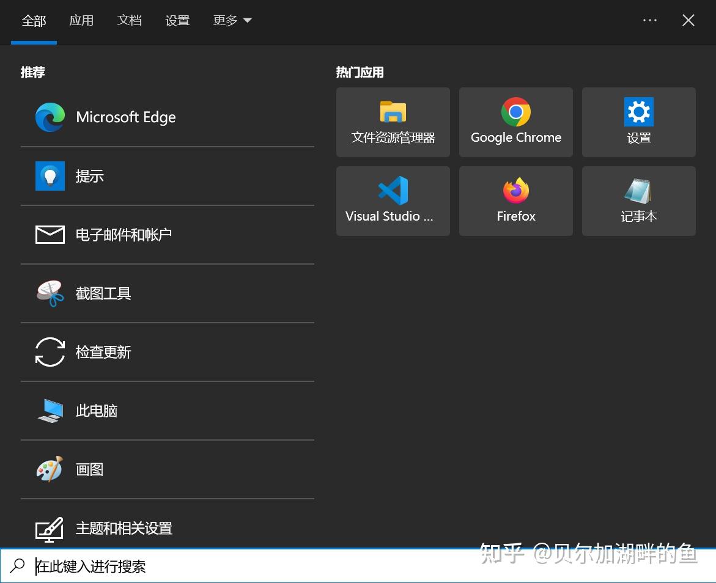716x583 pixels.
Task: Launch Visual Studio Code tile
Action: coord(393,201)
